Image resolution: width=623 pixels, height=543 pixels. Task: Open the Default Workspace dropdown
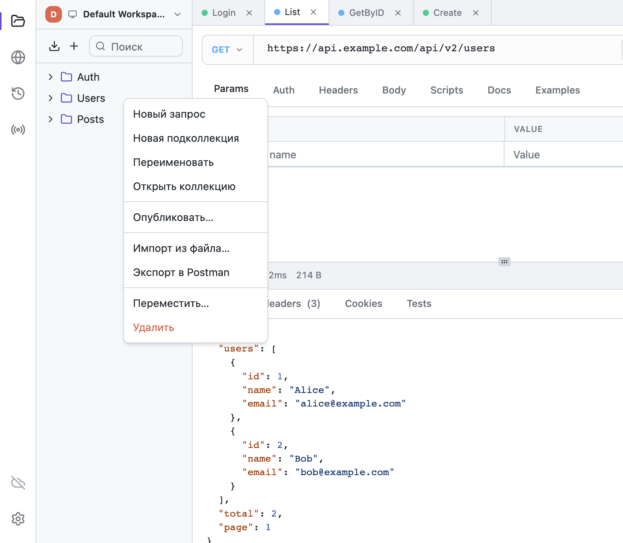pos(124,14)
